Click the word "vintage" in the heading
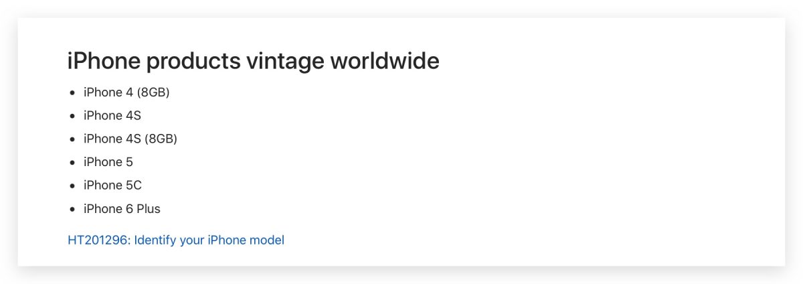The image size is (803, 284). 285,62
